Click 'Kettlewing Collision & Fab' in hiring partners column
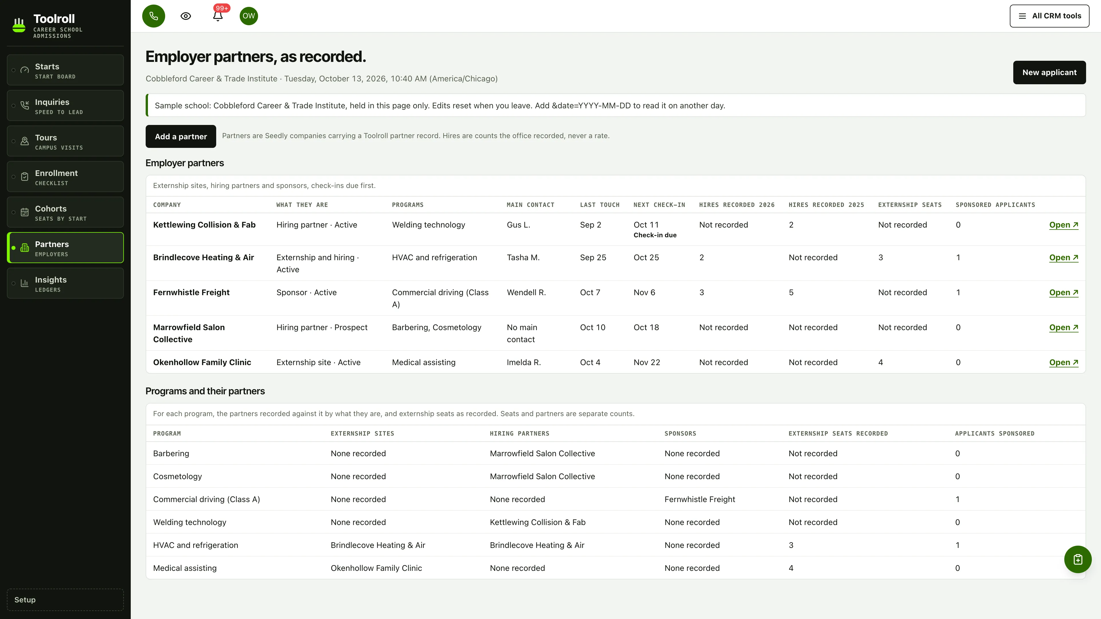 (x=538, y=522)
